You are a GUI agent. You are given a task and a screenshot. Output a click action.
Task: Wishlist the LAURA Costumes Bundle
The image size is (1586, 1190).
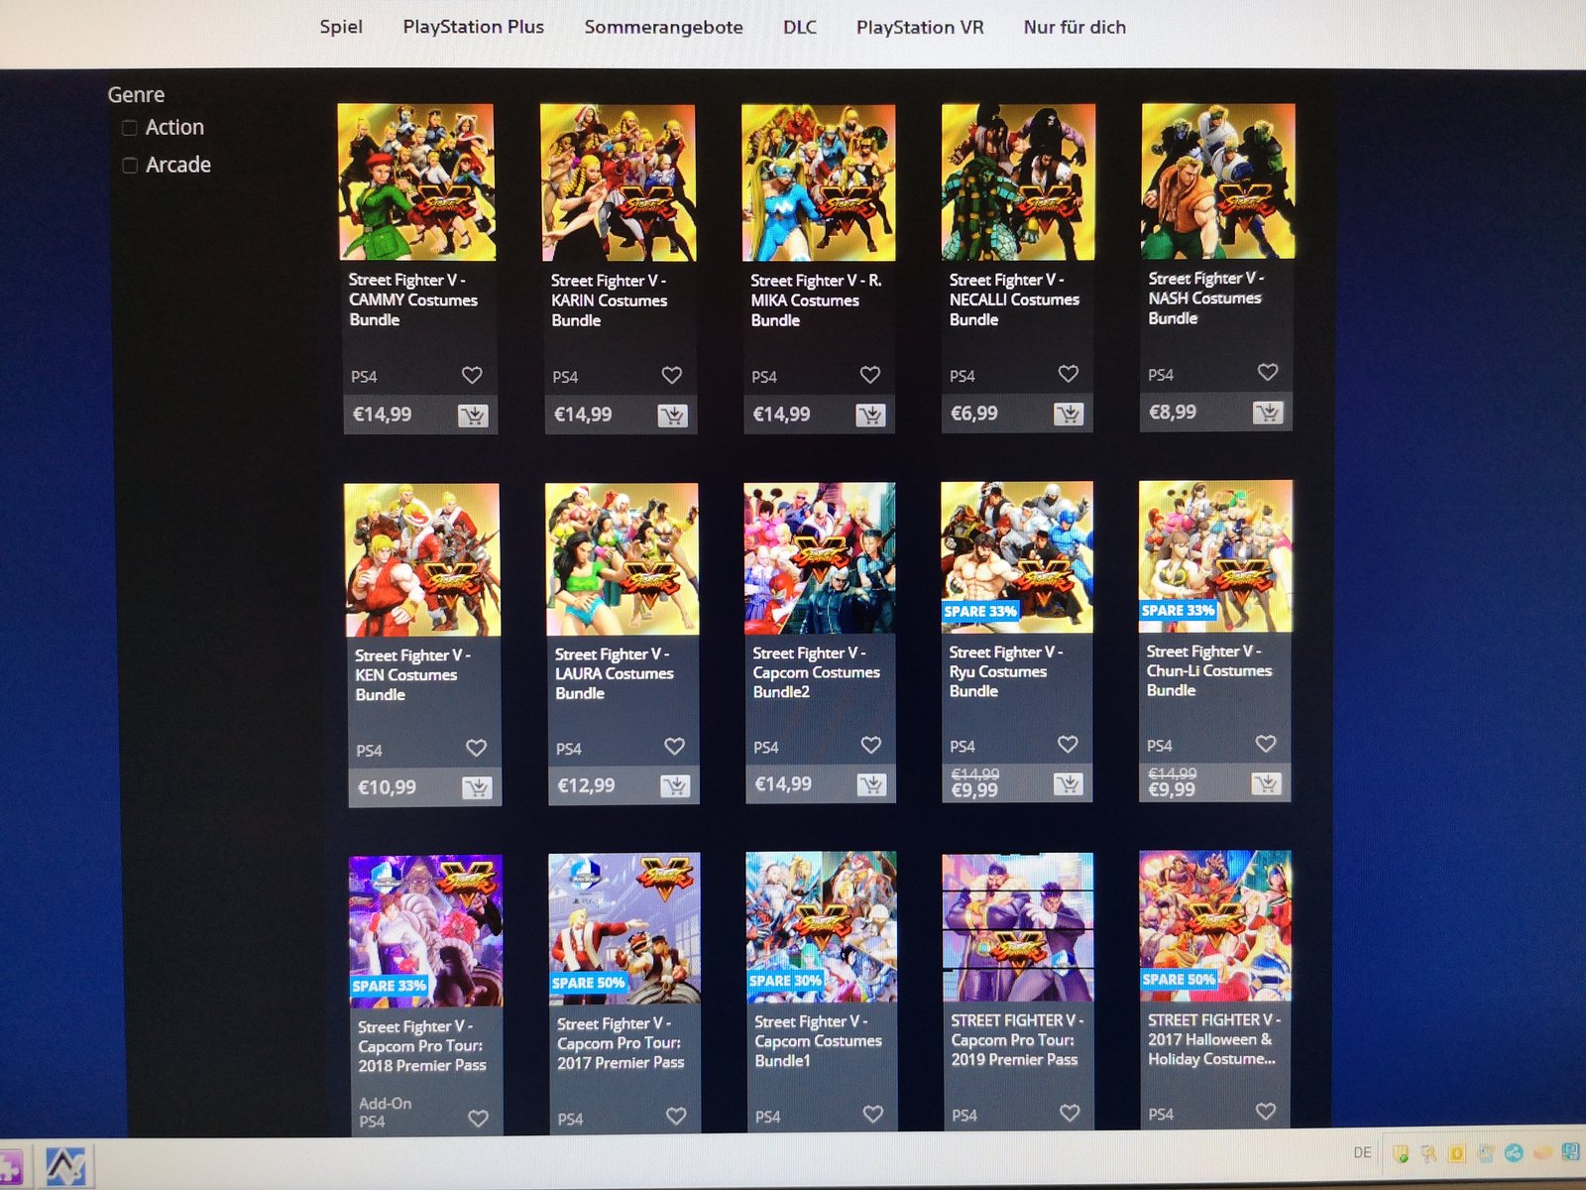(674, 746)
